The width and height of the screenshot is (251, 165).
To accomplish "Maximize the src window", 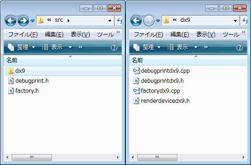I will [x=100, y=8].
